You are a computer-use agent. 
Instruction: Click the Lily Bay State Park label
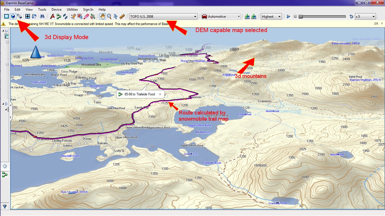(x=132, y=64)
